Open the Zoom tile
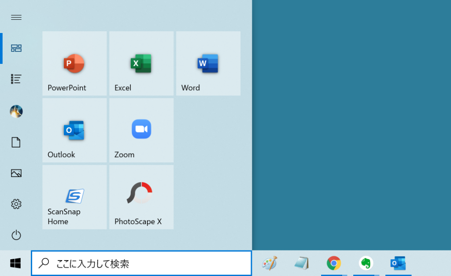Image resolution: width=451 pixels, height=276 pixels. [141, 130]
